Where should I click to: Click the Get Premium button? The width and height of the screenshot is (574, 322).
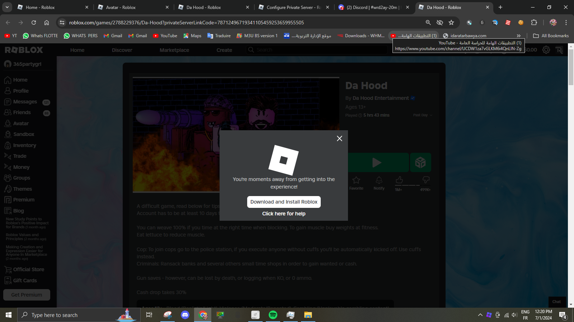(27, 295)
